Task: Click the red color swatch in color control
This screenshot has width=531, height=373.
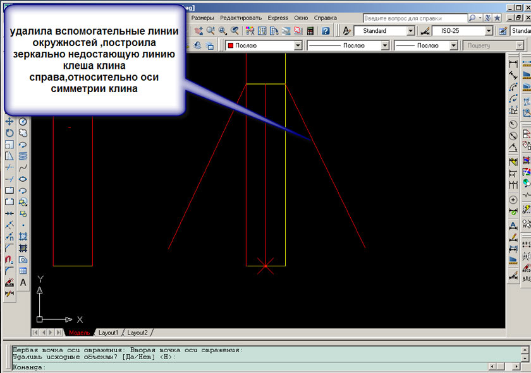Action: coord(231,46)
